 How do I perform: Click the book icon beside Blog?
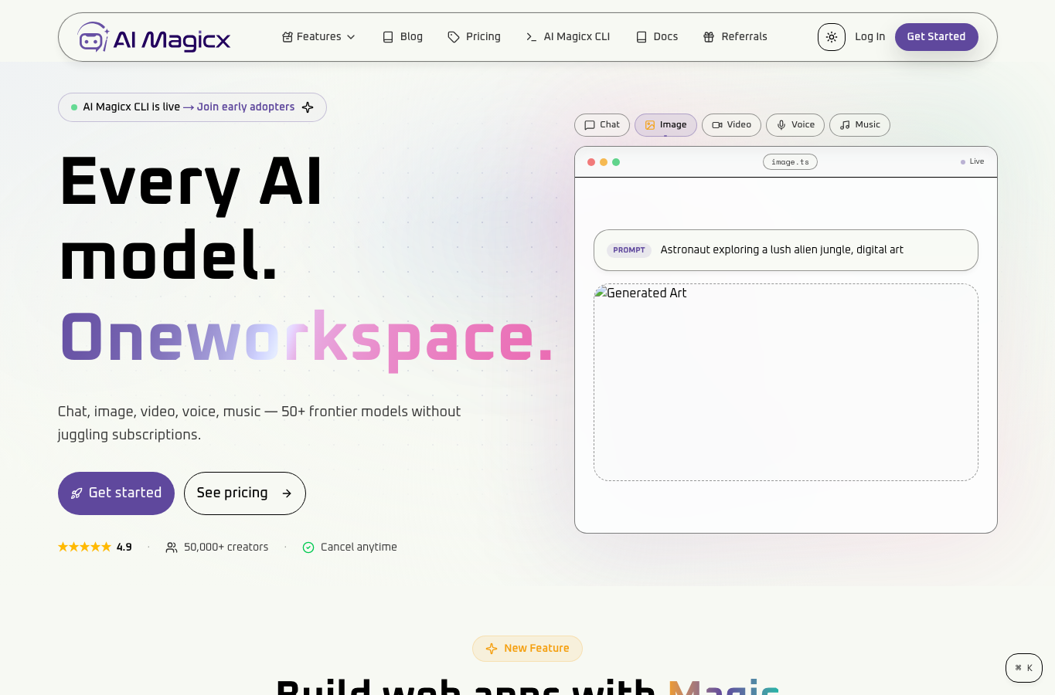388,37
